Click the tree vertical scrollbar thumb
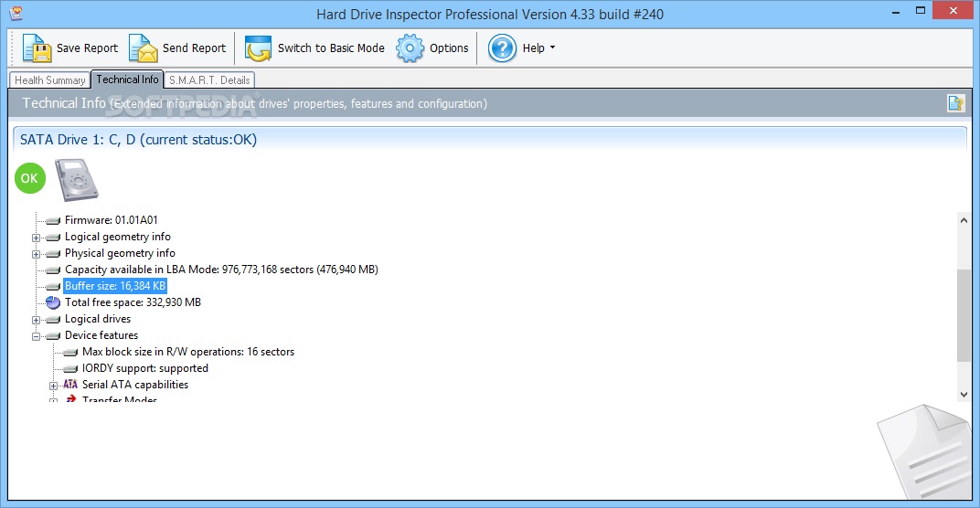Image resolution: width=980 pixels, height=508 pixels. tap(964, 315)
